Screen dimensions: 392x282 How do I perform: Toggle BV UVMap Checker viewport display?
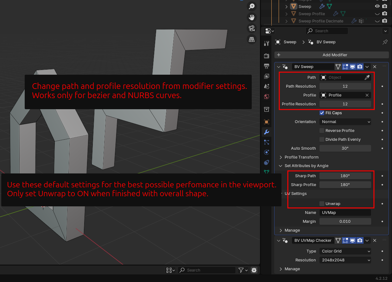tap(352, 241)
